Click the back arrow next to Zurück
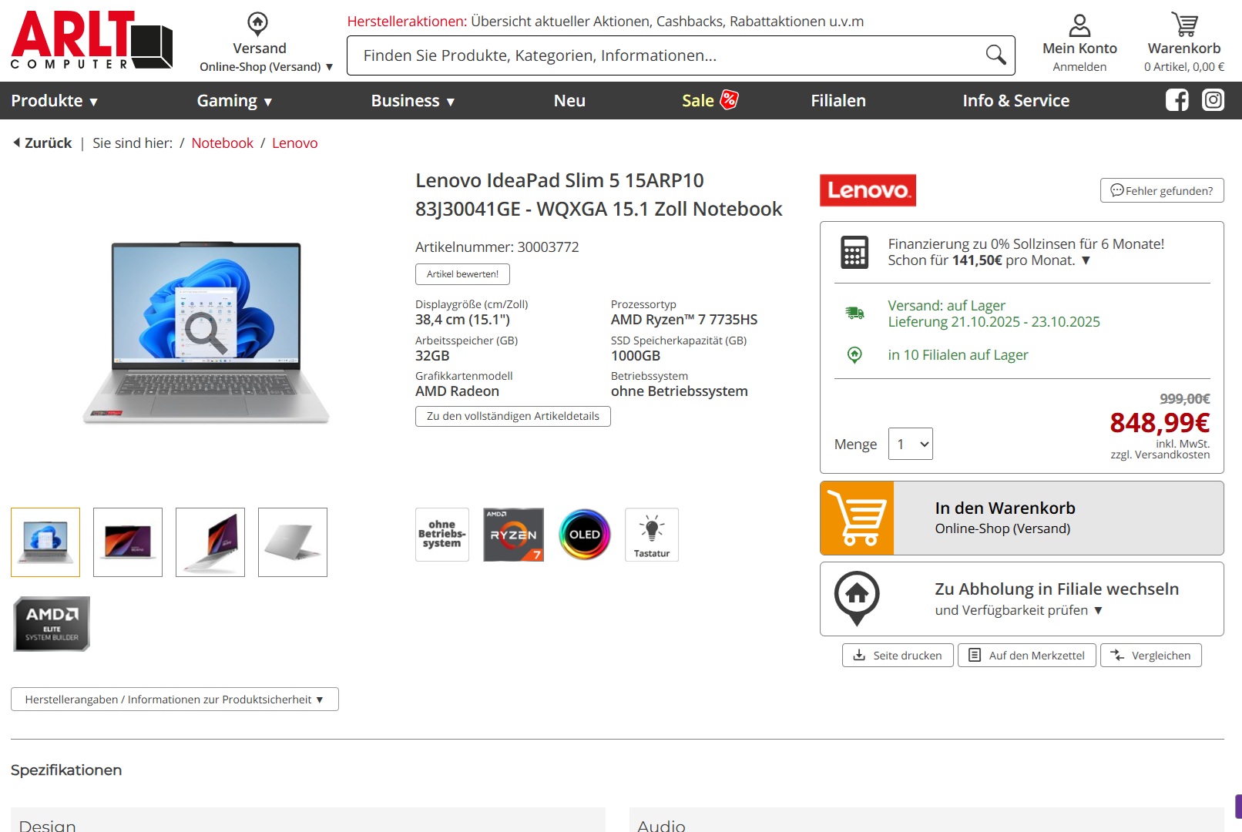The height and width of the screenshot is (832, 1242). pos(16,143)
